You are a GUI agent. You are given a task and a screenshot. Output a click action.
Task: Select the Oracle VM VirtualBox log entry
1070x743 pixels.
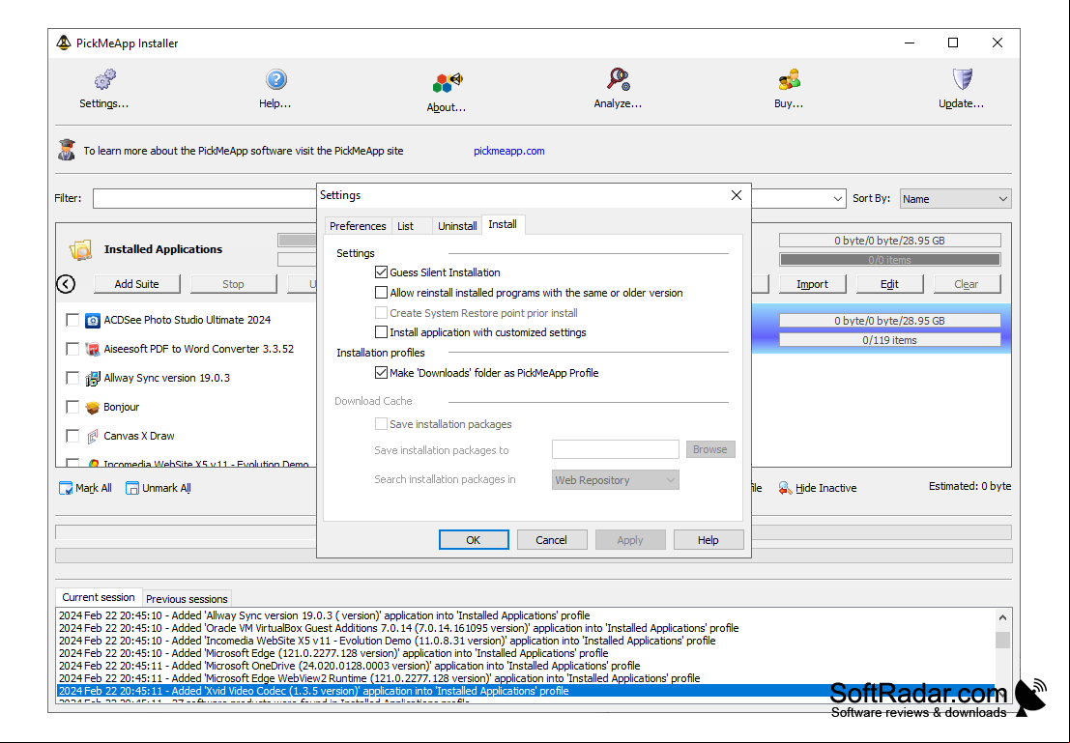(398, 628)
